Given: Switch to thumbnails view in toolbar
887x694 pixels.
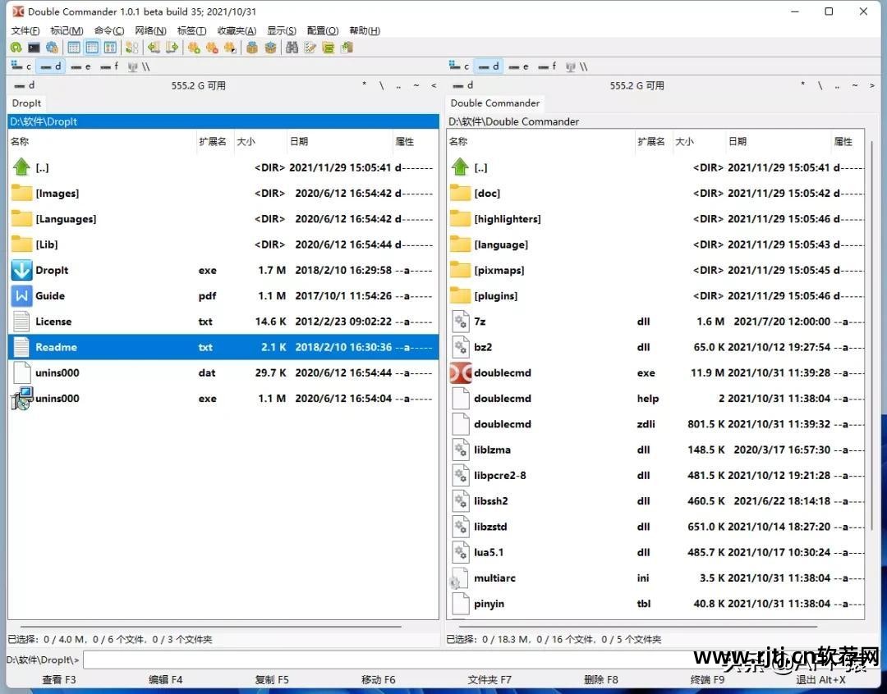Looking at the screenshot, I should [x=110, y=48].
